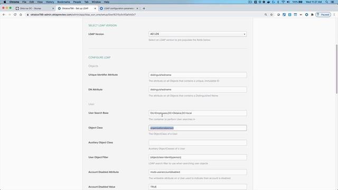
Task: Click the CONFIGURE LDAP heading
Action: click(99, 58)
